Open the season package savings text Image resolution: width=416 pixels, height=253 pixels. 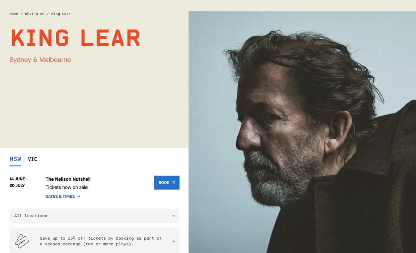click(101, 241)
